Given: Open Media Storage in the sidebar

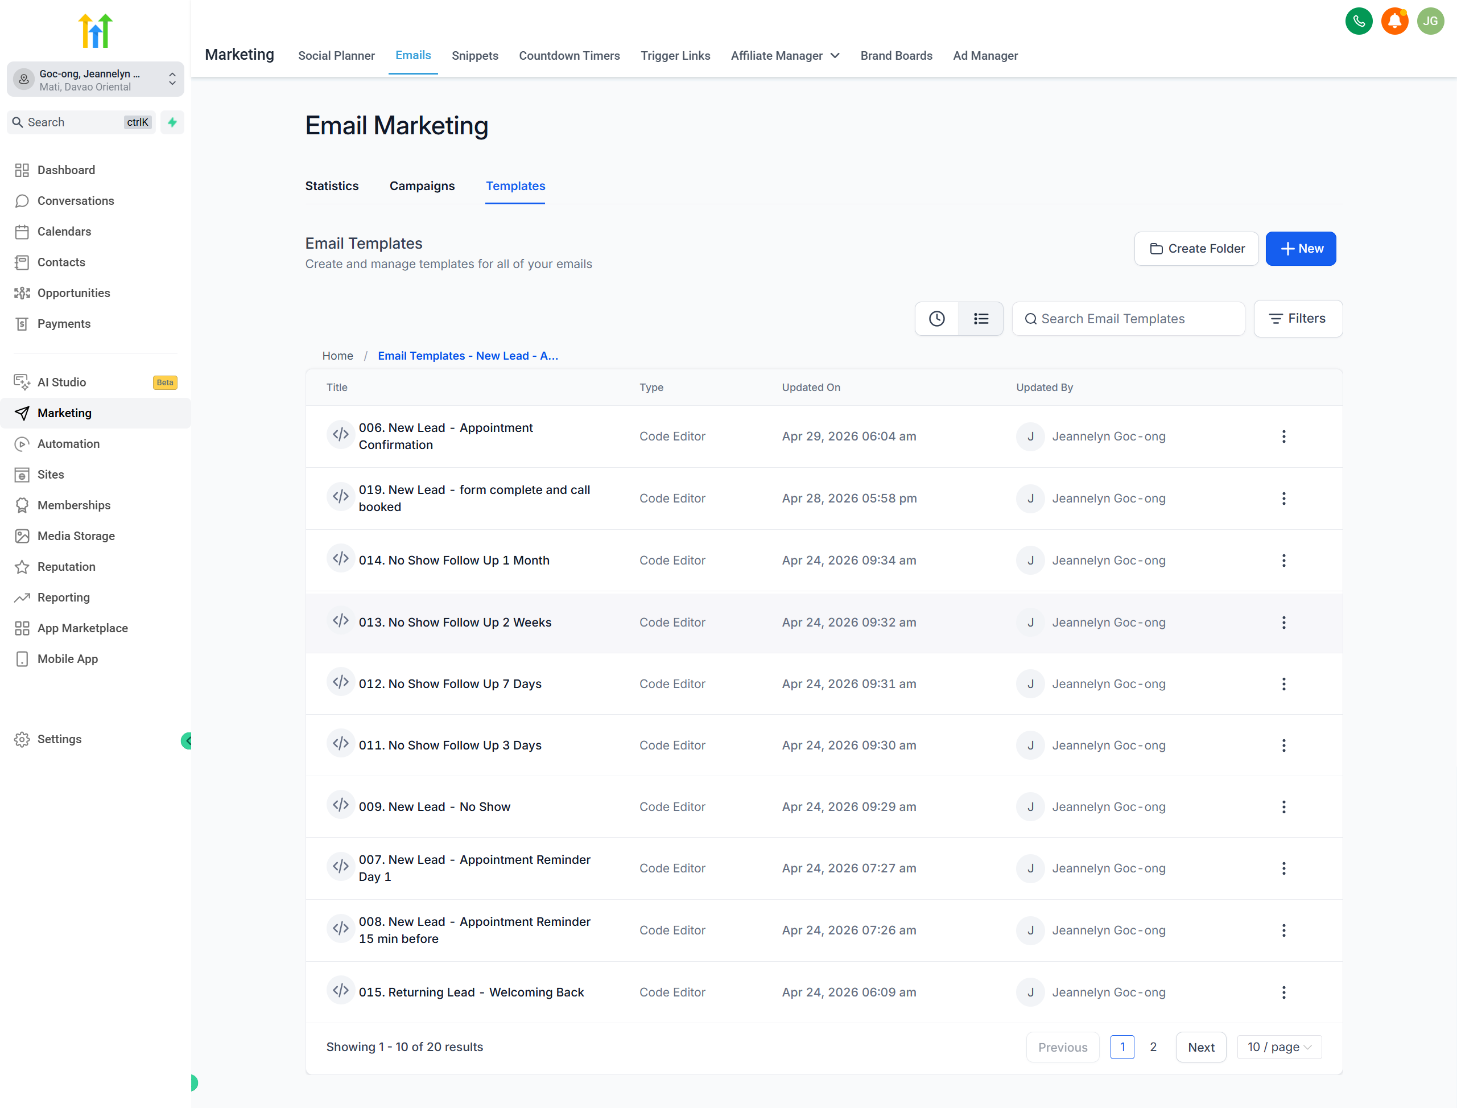Looking at the screenshot, I should click(x=96, y=536).
